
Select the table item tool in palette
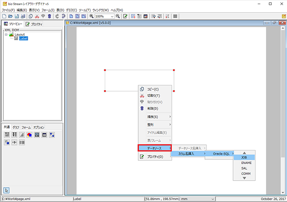(44, 135)
